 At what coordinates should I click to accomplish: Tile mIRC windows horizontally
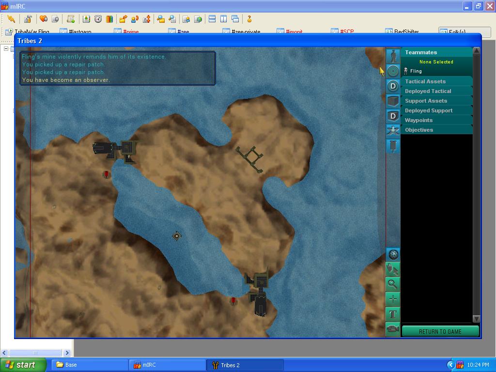point(212,19)
